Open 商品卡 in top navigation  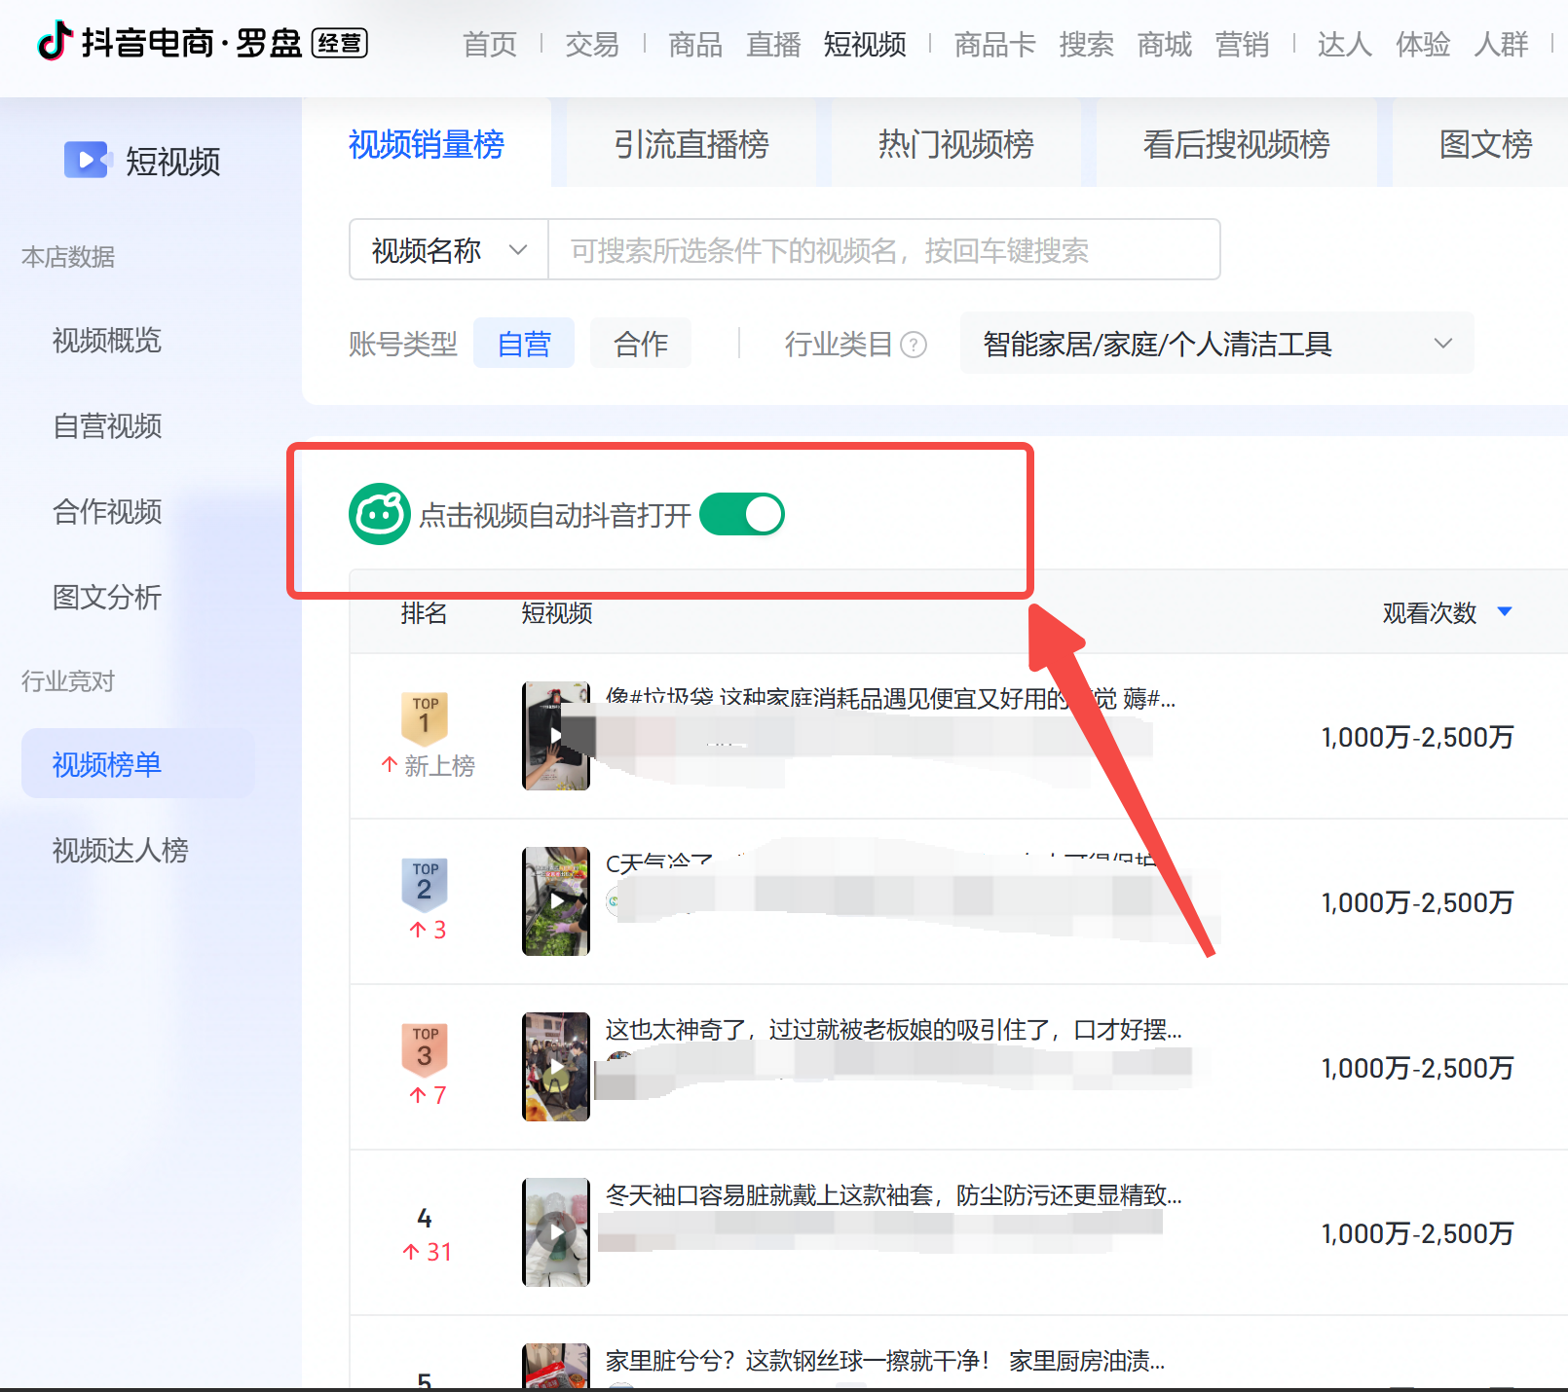(995, 44)
